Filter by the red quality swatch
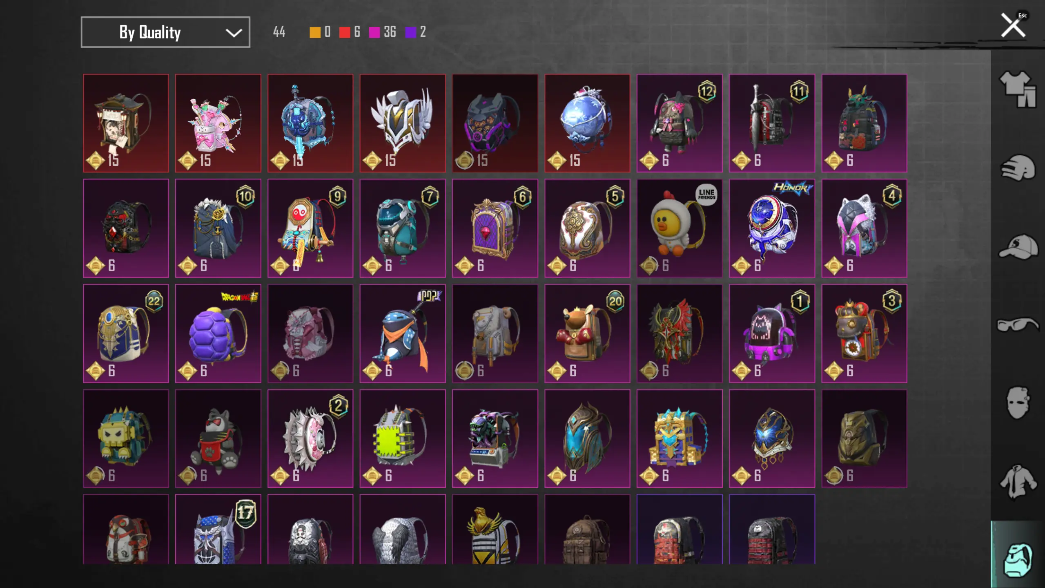Image resolution: width=1045 pixels, height=588 pixels. point(345,32)
